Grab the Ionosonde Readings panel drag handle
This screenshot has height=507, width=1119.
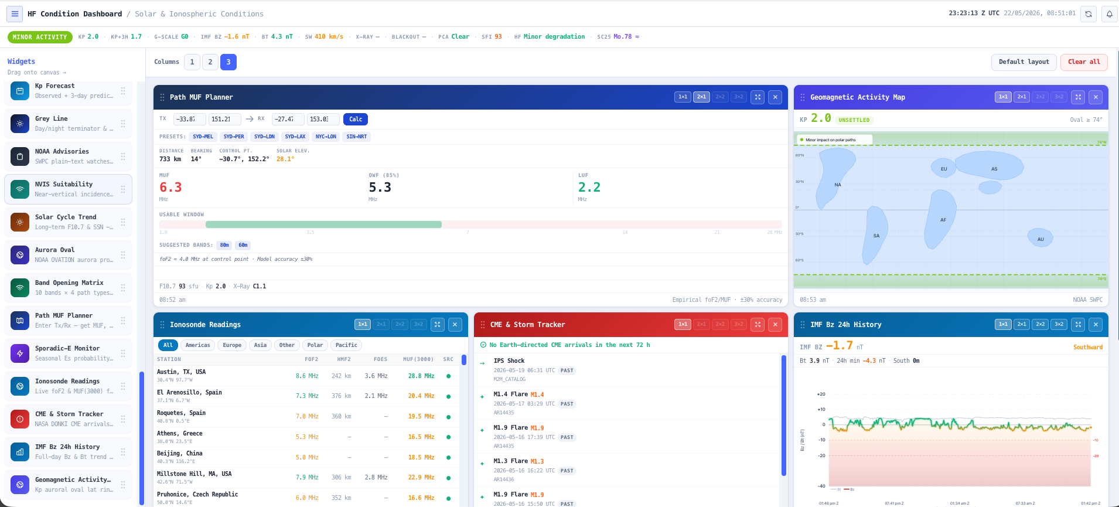162,325
